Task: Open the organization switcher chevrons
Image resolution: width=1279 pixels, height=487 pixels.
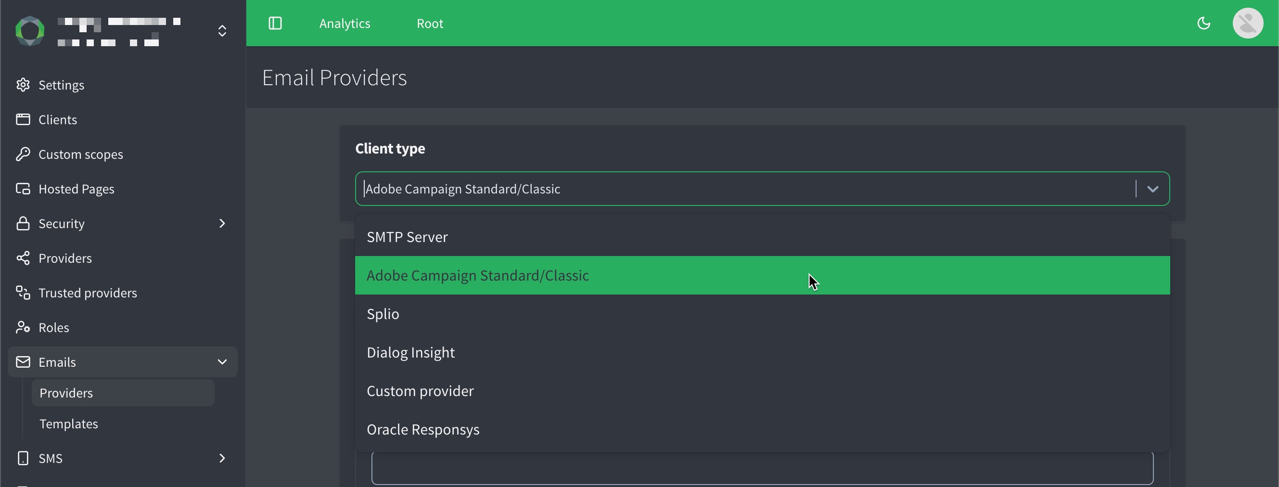Action: coord(222,31)
